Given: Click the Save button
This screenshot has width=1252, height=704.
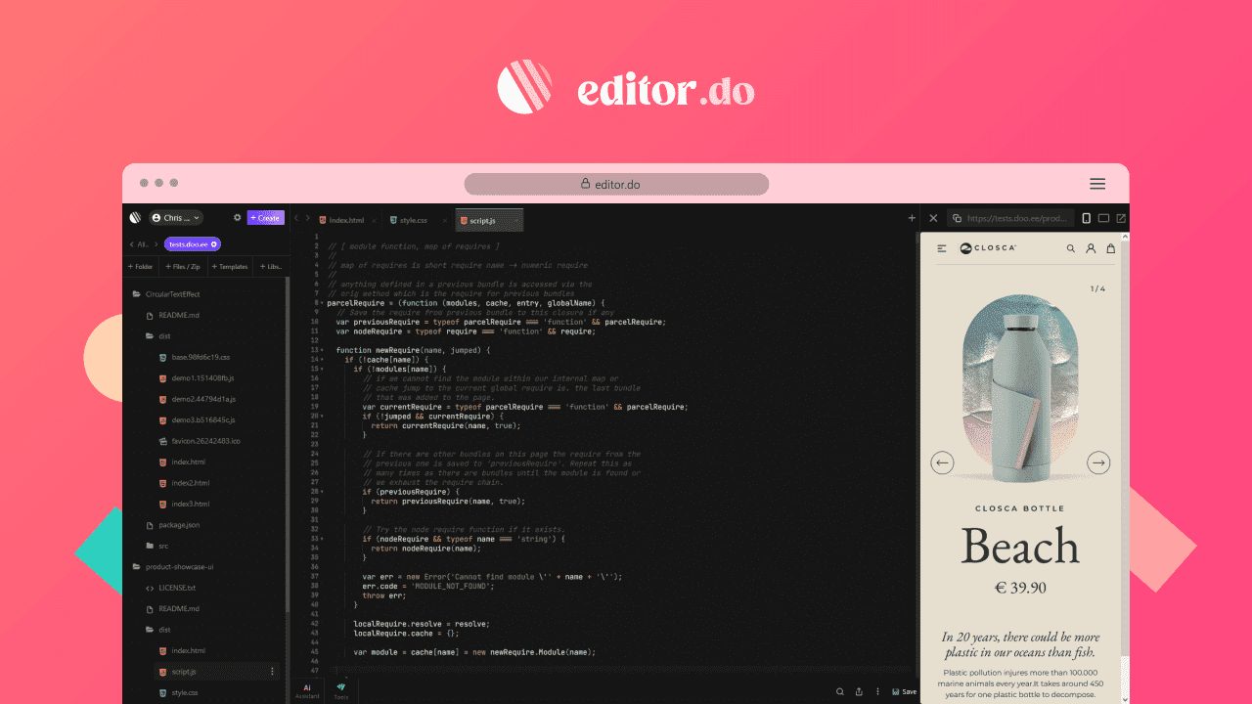Looking at the screenshot, I should click(x=904, y=691).
